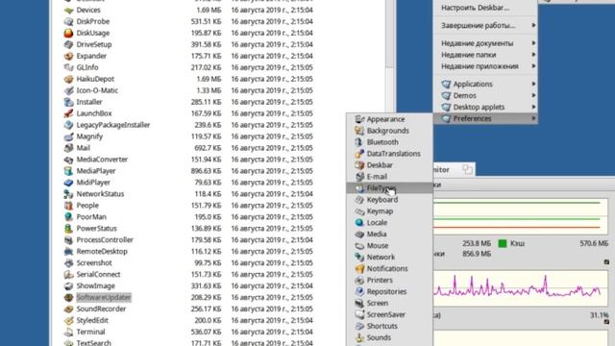Select the PoorMan application icon

(x=68, y=217)
